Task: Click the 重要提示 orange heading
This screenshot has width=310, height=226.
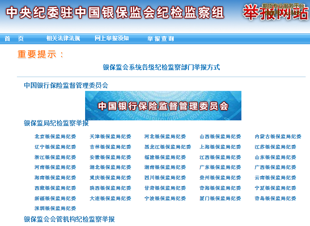Action: pos(40,55)
